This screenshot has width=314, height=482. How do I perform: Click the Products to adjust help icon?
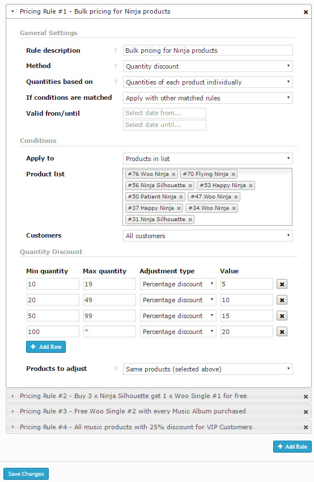point(116,369)
